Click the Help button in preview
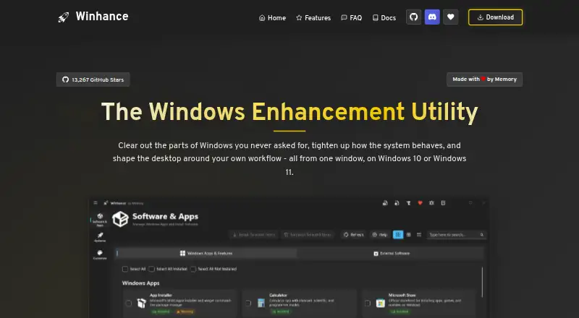 379,235
